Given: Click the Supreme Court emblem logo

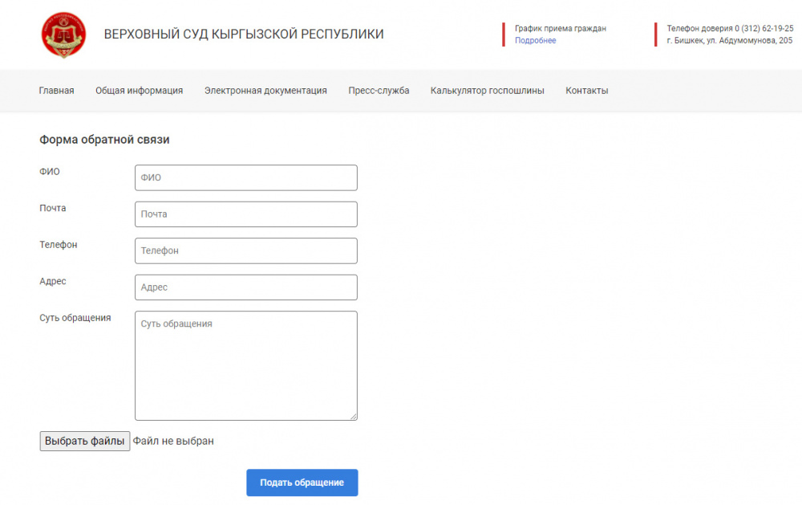Looking at the screenshot, I should pyautogui.click(x=63, y=35).
